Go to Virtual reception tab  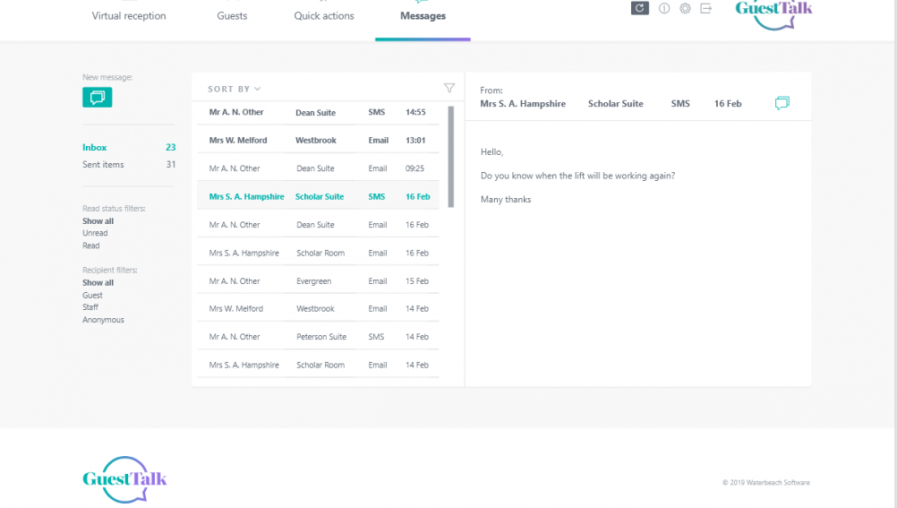pyautogui.click(x=129, y=16)
